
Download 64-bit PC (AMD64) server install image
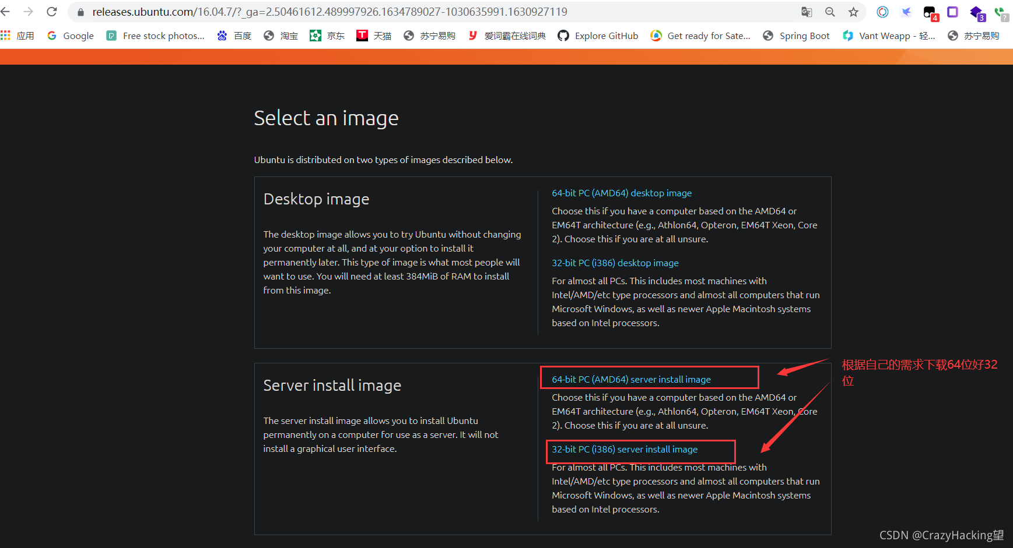631,379
